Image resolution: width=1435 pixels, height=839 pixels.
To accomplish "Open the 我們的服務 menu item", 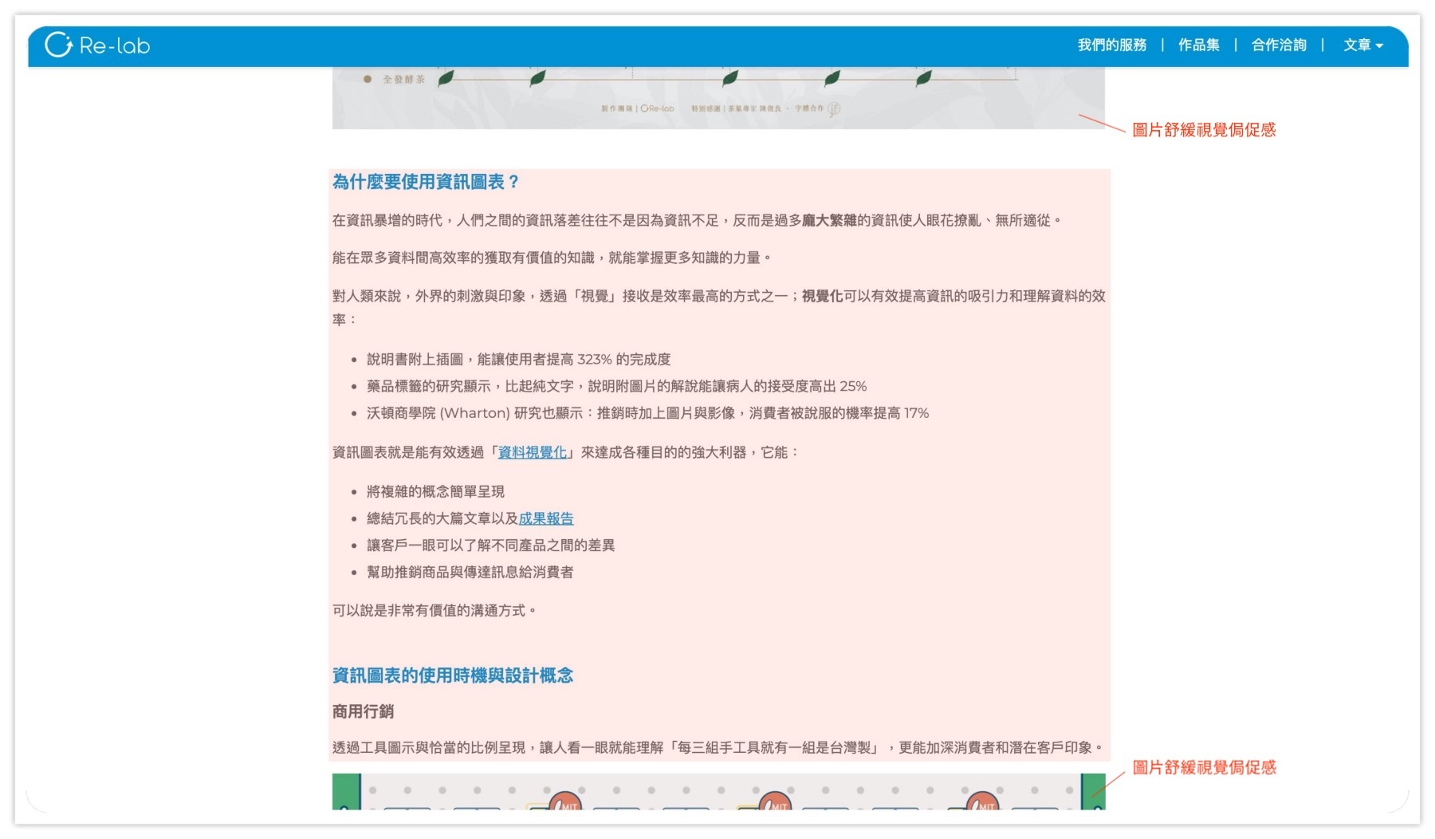I will (x=1111, y=45).
